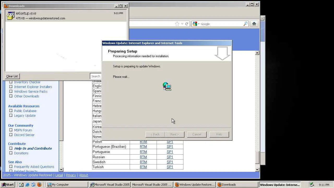This screenshot has height=188, width=334.
Task: Click SP1 link for Russian
Action: pyautogui.click(x=170, y=157)
